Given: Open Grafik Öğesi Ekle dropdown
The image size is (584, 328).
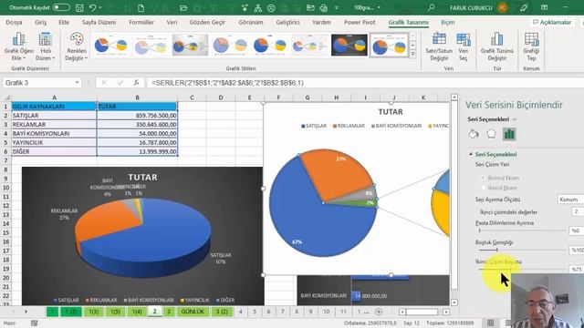Looking at the screenshot, I should point(18,46).
